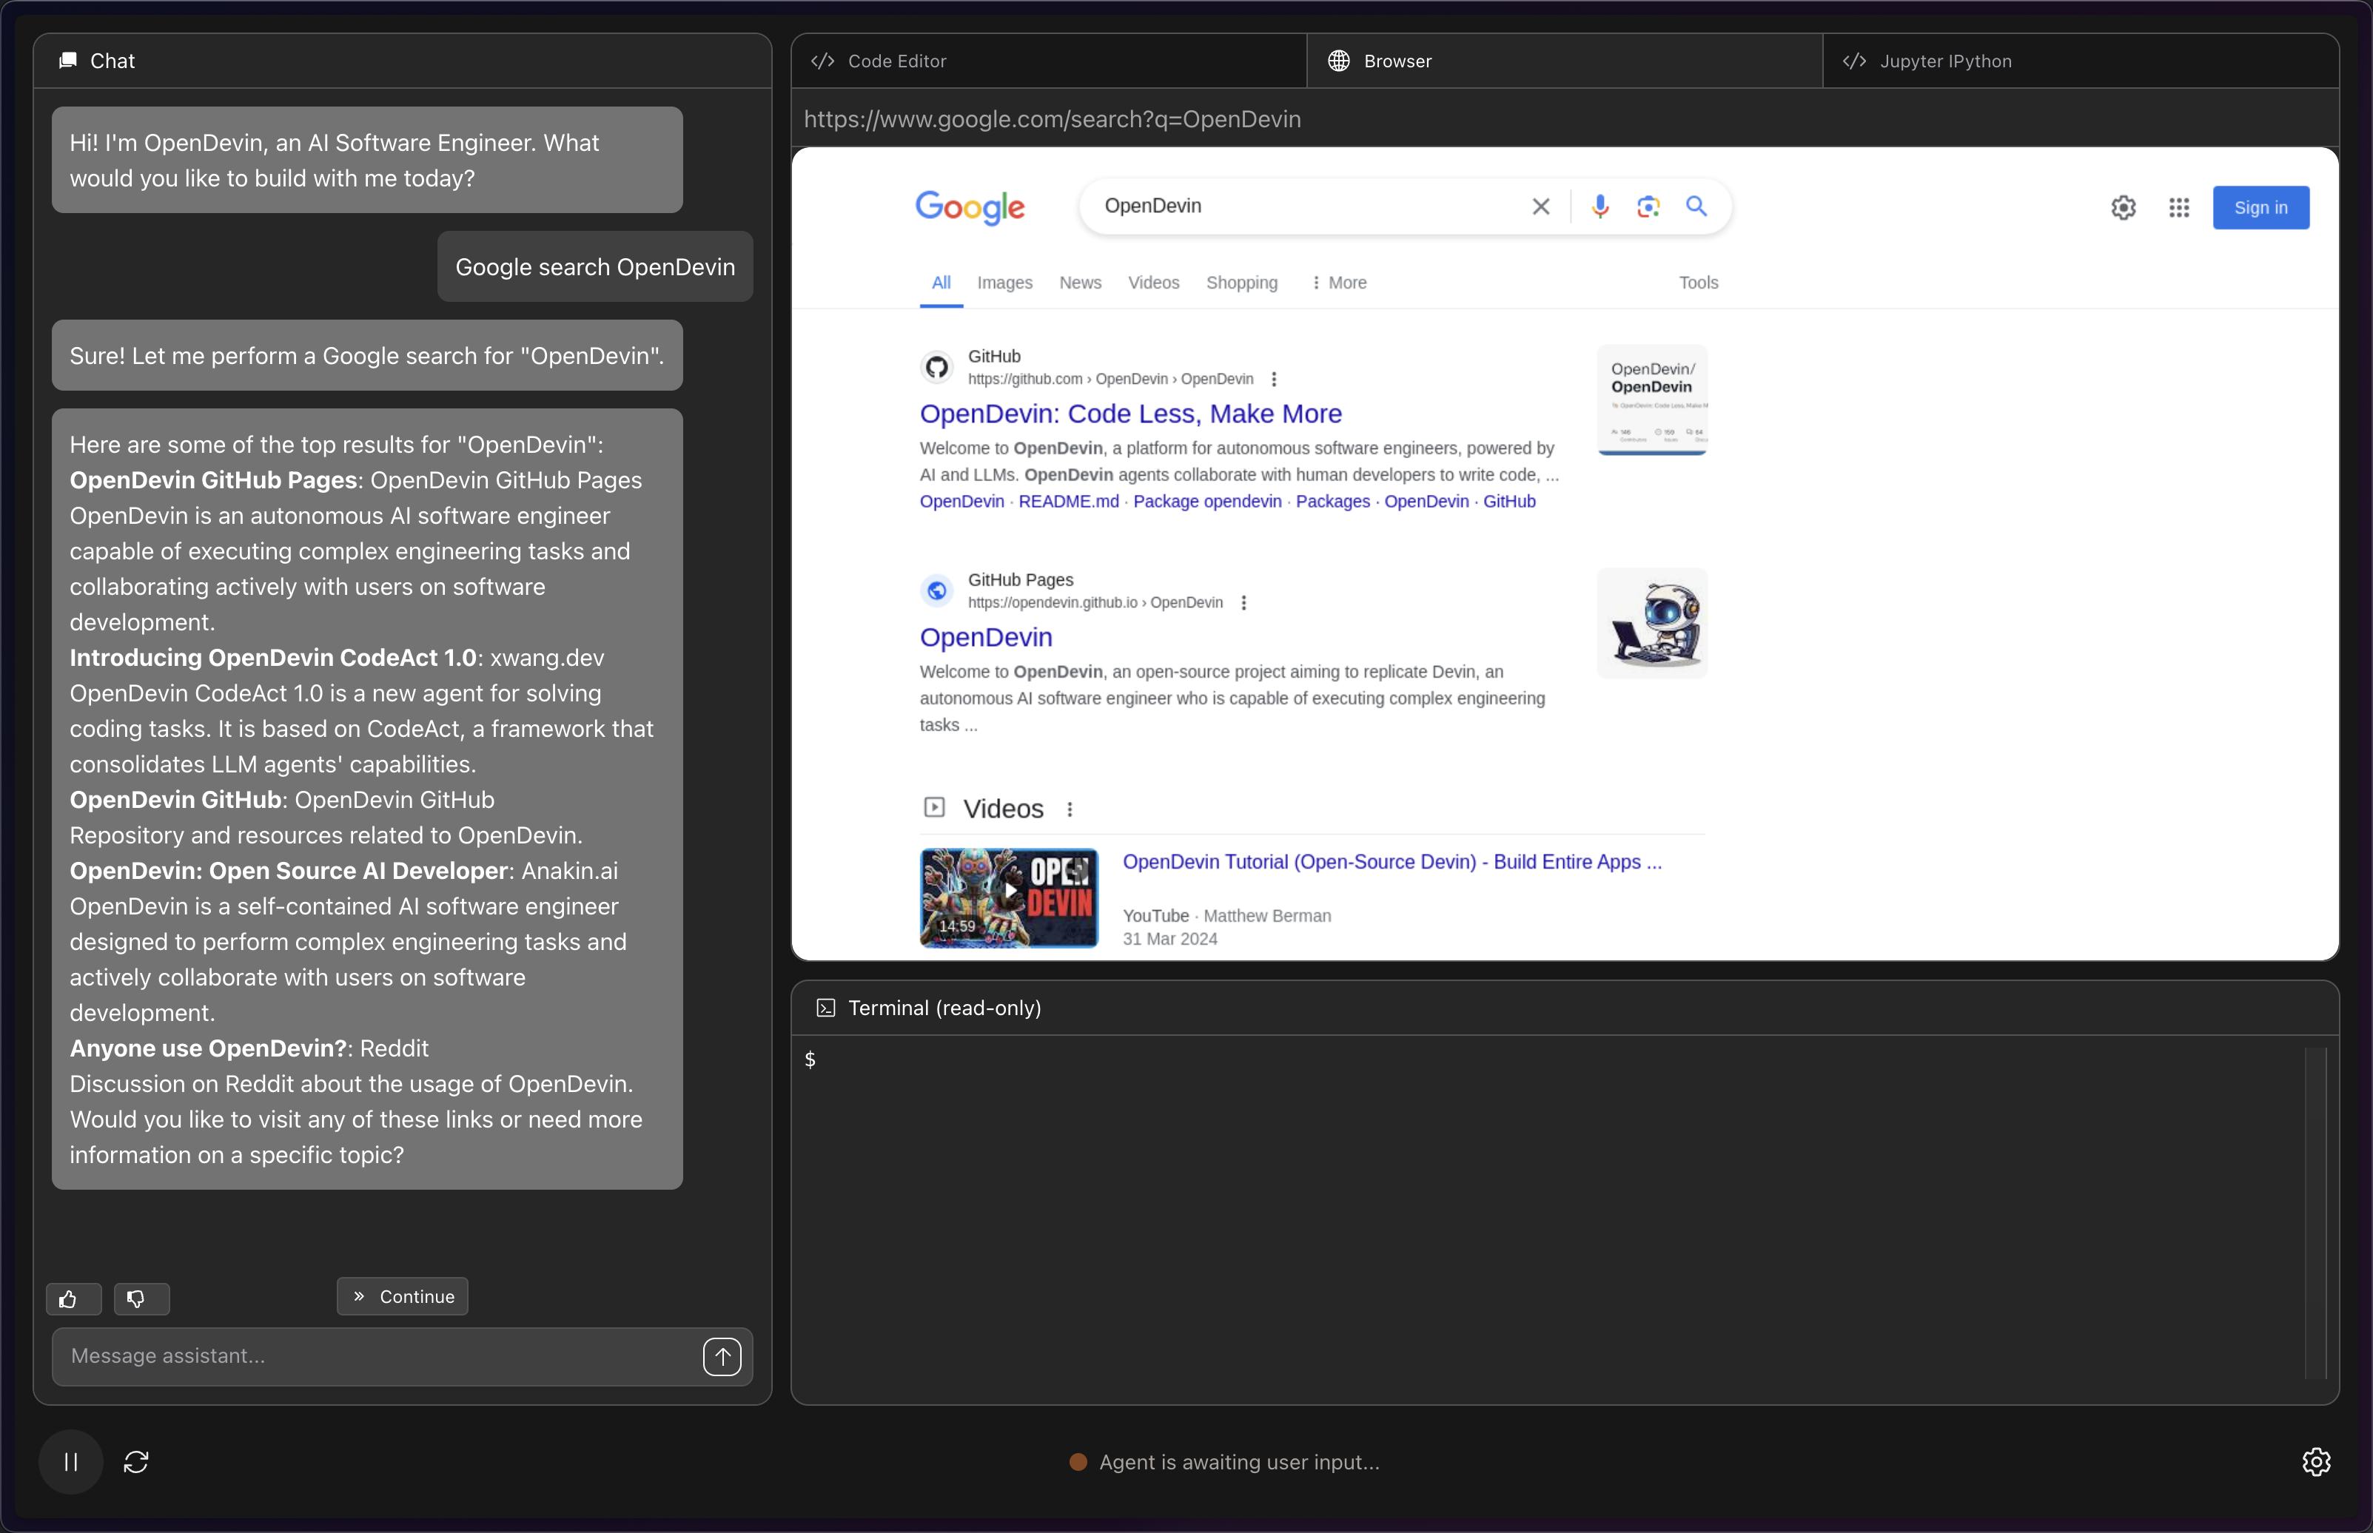This screenshot has height=1533, width=2373.
Task: Click the Continue button in chat
Action: pyautogui.click(x=403, y=1296)
